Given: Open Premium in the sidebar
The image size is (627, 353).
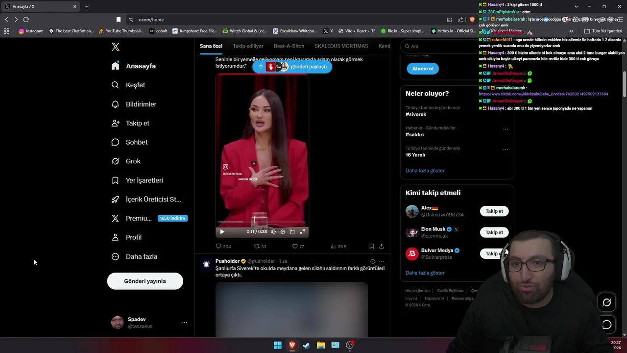Looking at the screenshot, I should (x=149, y=218).
